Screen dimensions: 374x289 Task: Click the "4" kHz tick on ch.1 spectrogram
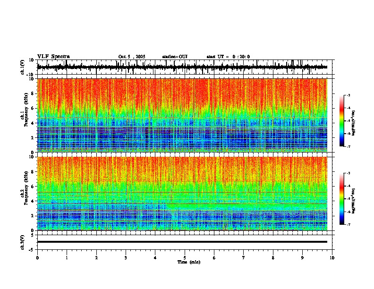[x=33, y=123]
